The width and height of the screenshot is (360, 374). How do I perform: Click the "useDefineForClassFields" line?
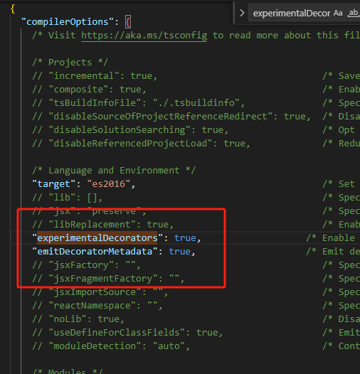tap(127, 333)
